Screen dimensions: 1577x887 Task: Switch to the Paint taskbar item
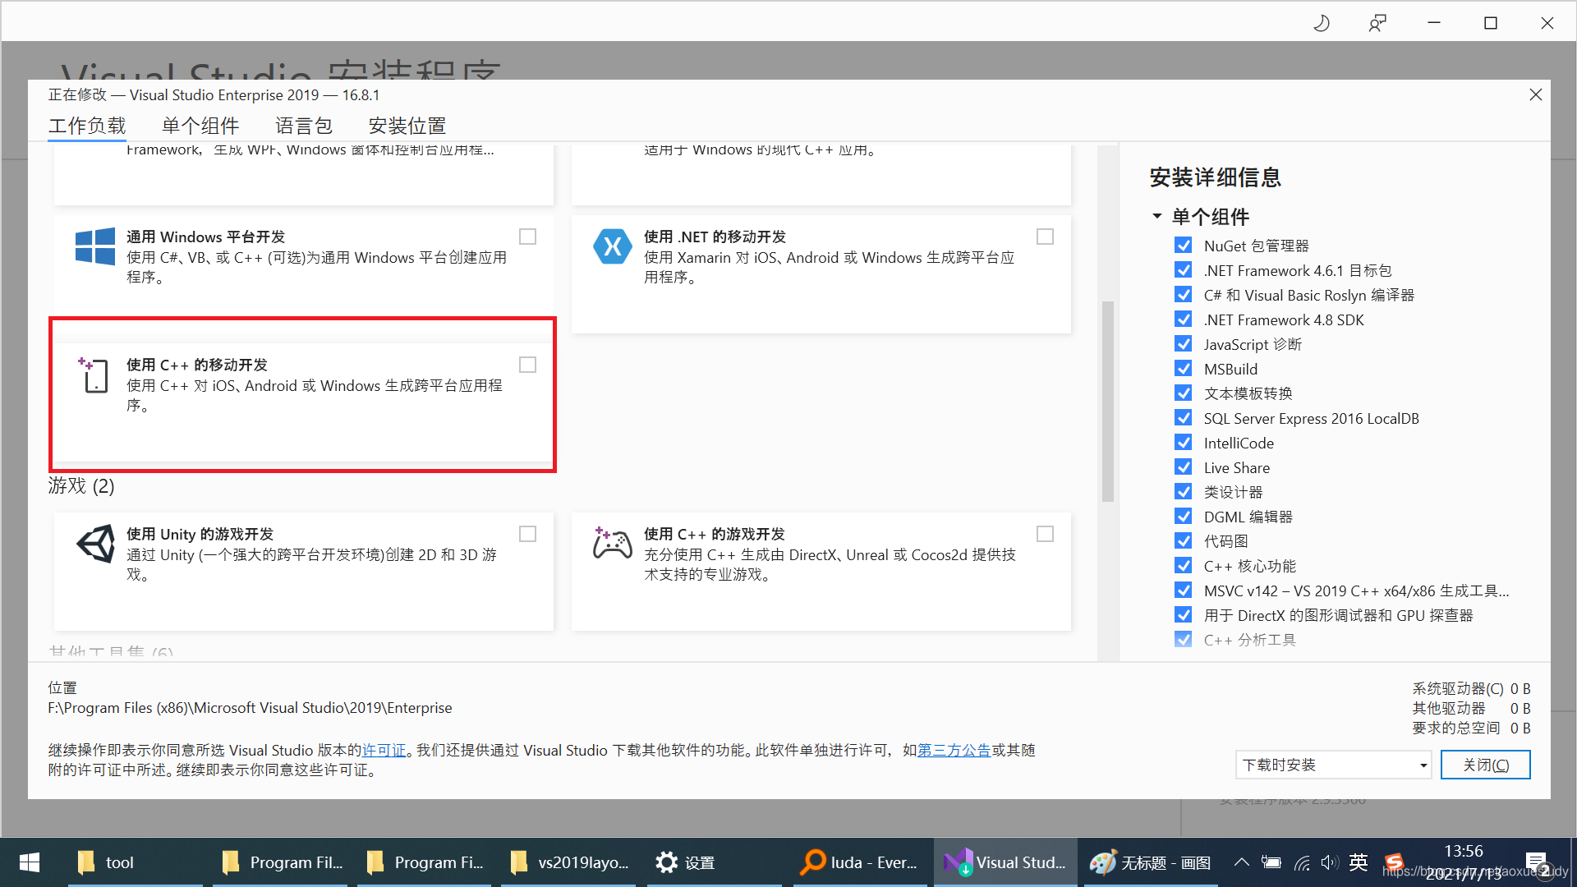(1151, 862)
